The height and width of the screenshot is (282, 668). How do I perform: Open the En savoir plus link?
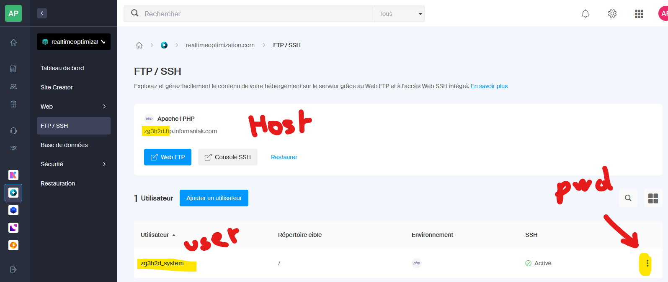489,86
